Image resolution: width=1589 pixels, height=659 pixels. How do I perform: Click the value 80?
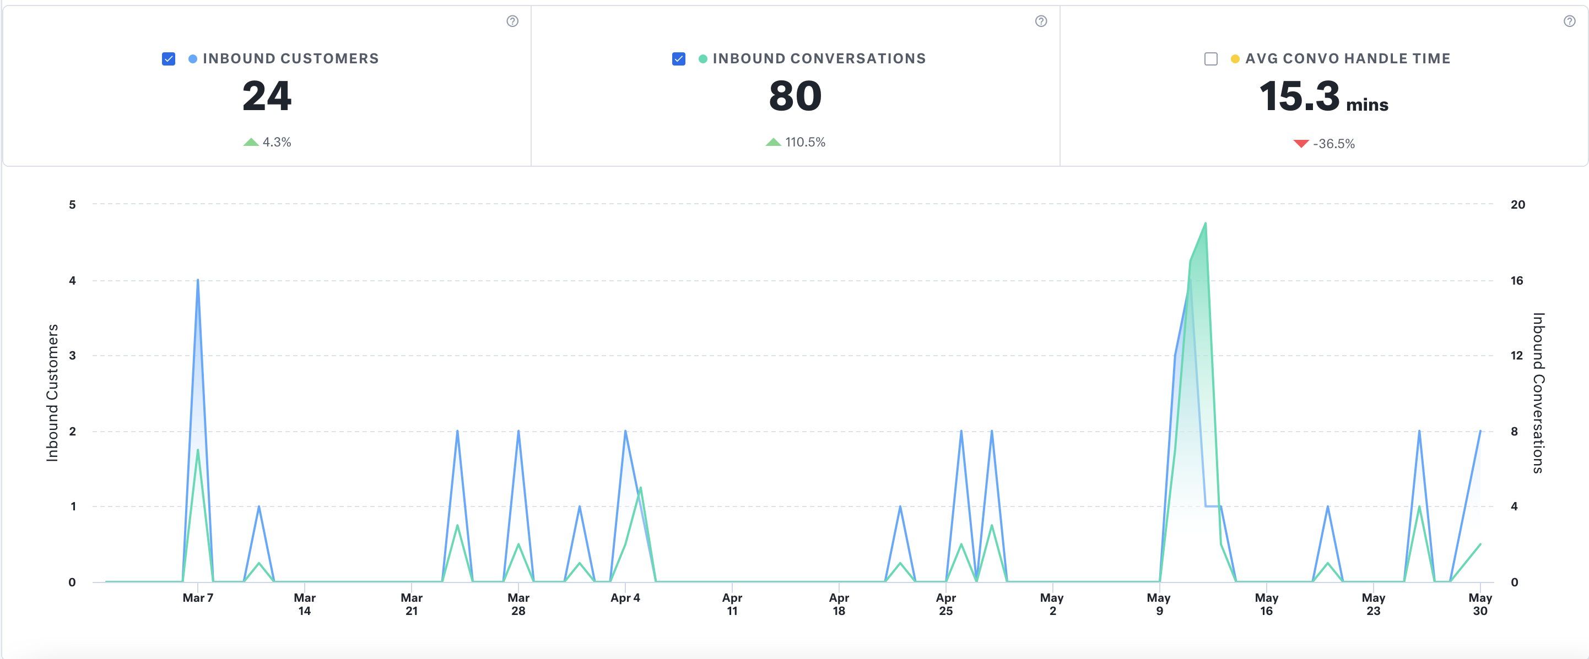click(x=795, y=96)
